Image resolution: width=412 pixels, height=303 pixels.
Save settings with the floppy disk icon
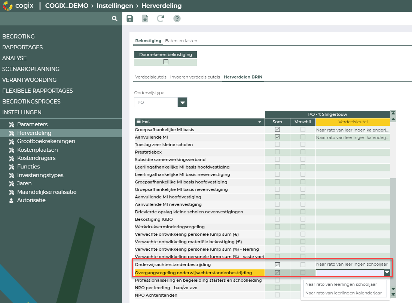(x=130, y=19)
